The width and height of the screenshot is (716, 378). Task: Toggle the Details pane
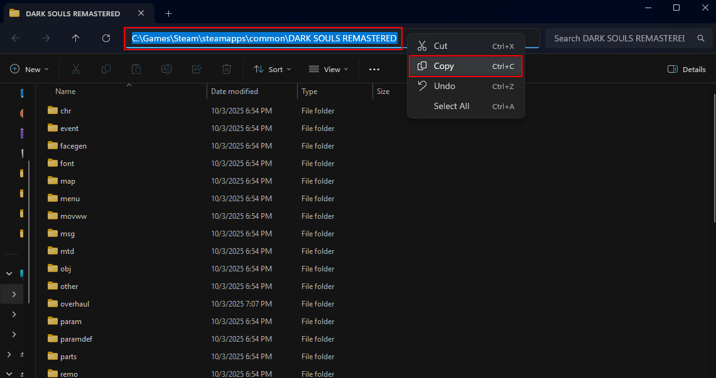686,70
